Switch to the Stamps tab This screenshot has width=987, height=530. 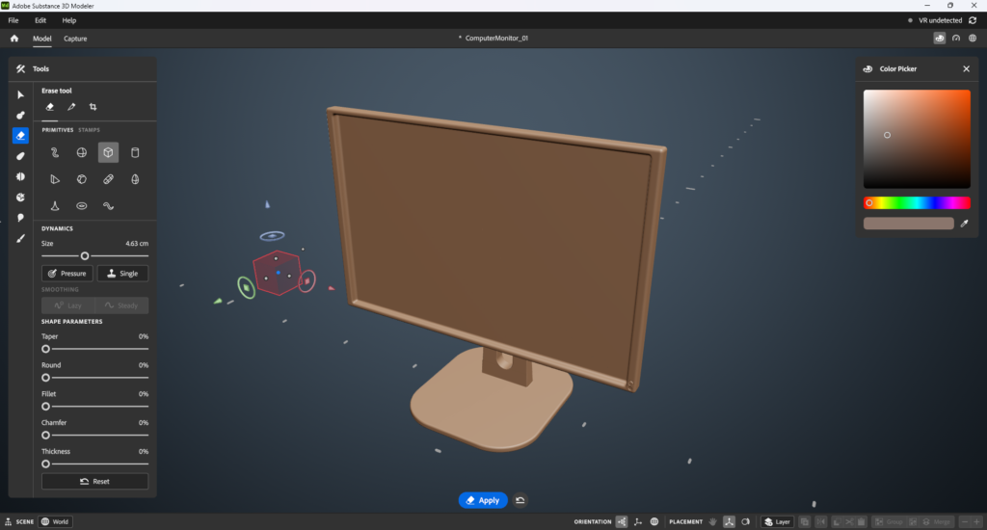(89, 130)
